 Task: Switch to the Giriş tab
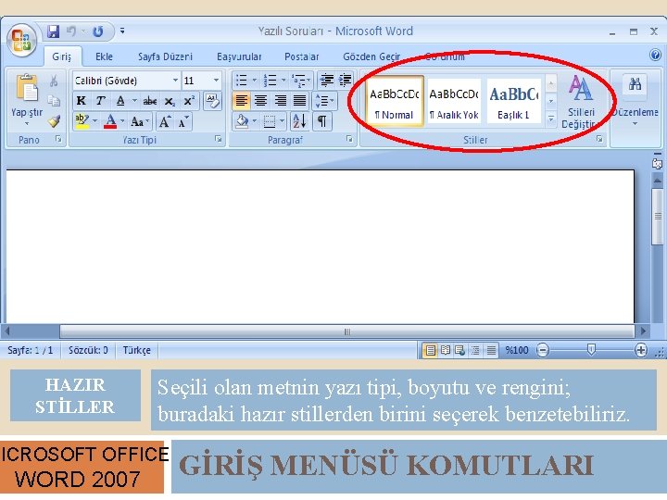click(x=62, y=56)
